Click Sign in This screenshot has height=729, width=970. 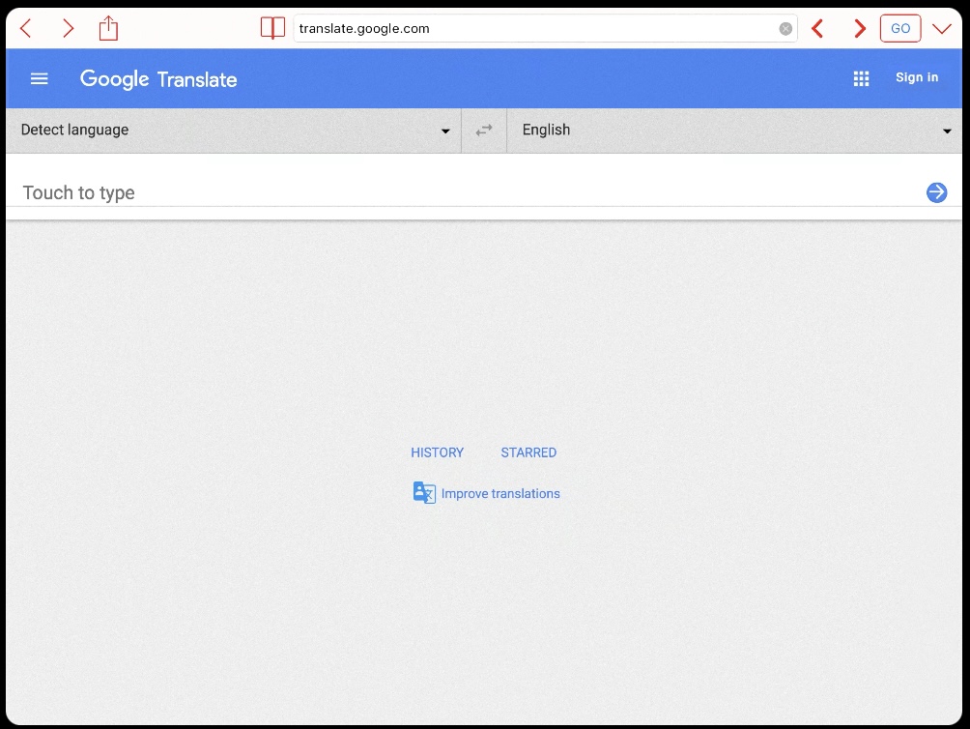917,77
